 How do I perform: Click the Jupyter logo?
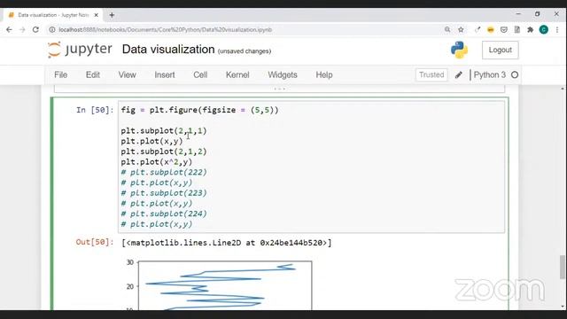80,50
